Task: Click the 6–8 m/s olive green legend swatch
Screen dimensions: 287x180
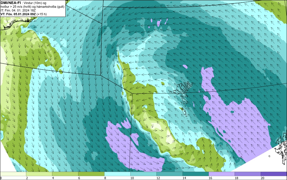Action: click(x=91, y=174)
